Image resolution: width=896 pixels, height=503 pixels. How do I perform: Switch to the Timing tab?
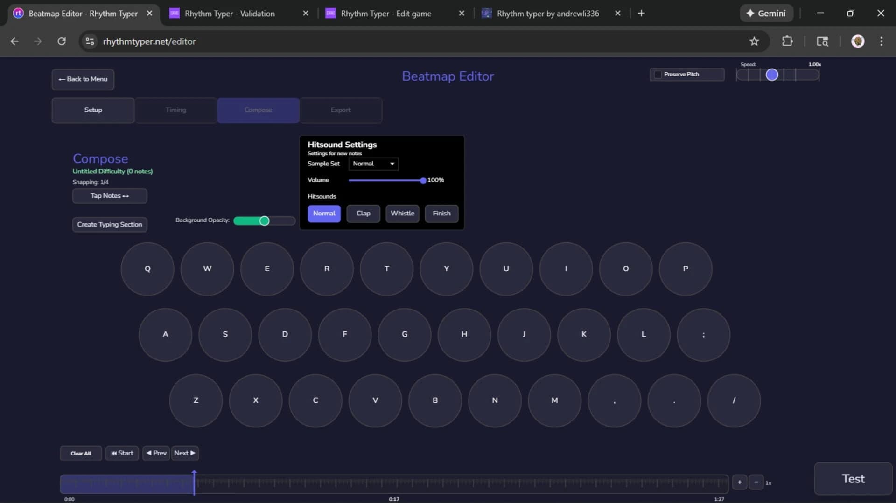[175, 110]
